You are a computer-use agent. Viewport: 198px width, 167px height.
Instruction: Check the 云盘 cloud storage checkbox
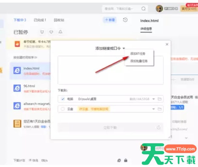(x=63, y=109)
